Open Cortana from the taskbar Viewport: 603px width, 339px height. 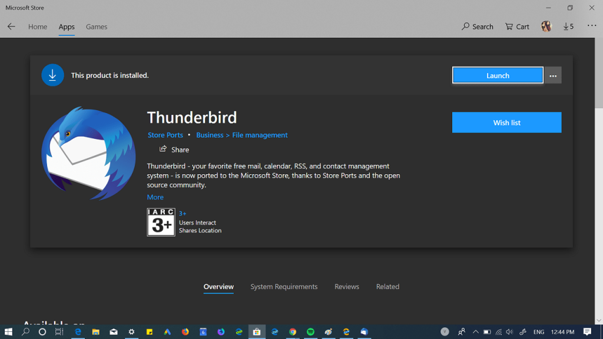(42, 332)
